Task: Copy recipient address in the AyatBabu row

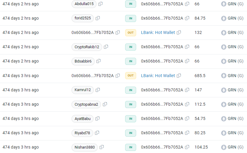Action: click(x=187, y=118)
